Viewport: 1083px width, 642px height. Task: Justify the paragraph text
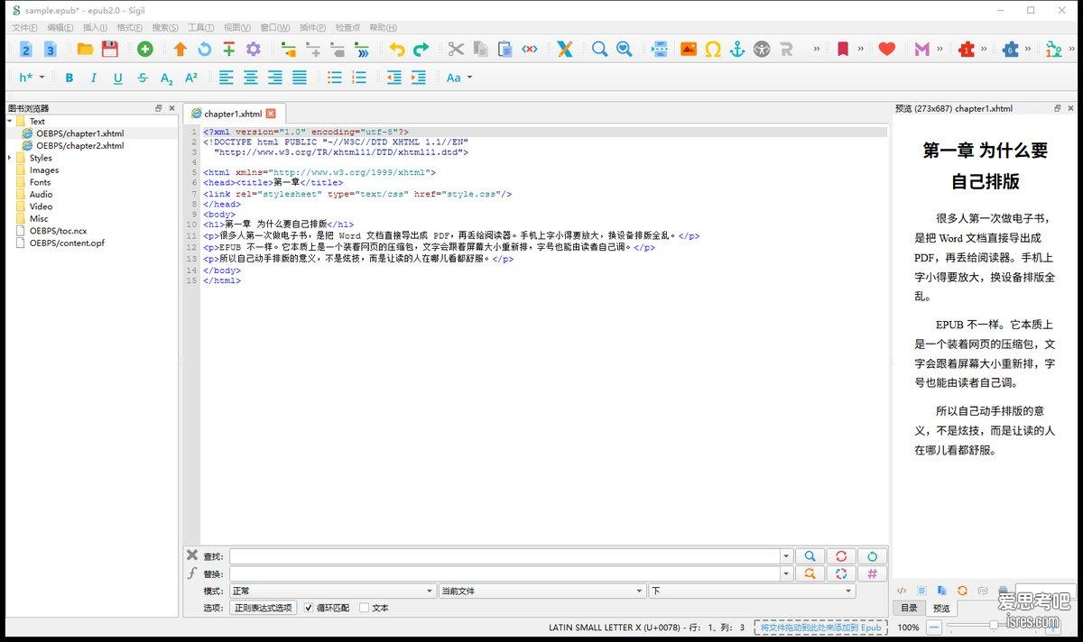pyautogui.click(x=300, y=78)
